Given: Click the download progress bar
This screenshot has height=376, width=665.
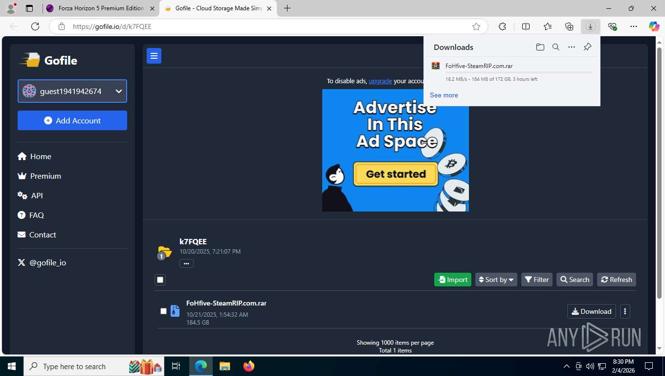Looking at the screenshot, I should click(x=518, y=72).
